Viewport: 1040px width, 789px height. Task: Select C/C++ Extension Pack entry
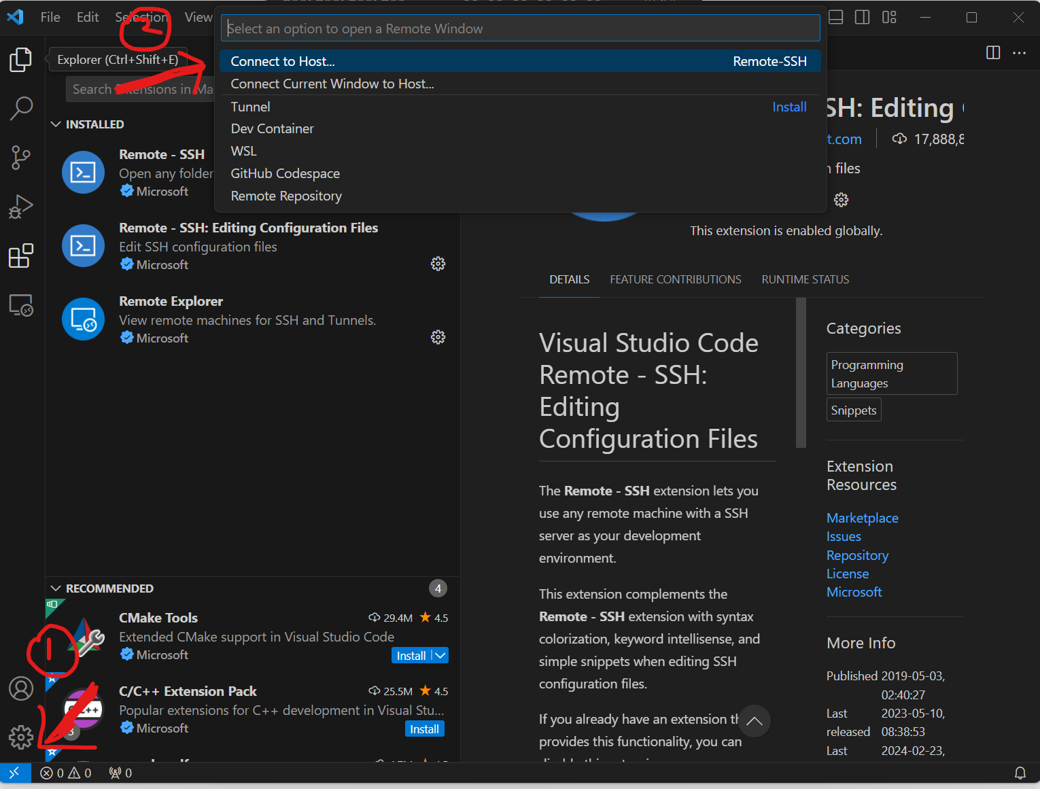pos(253,709)
